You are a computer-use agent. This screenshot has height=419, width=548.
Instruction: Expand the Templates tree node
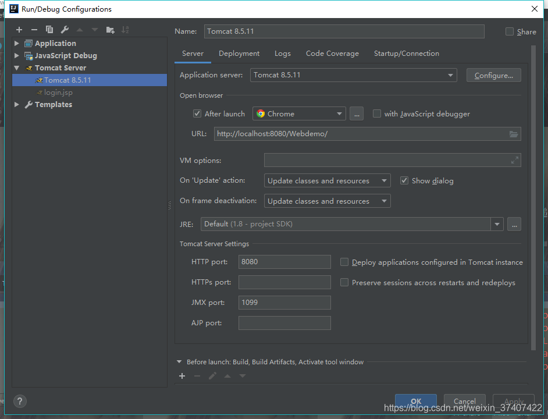[x=16, y=105]
